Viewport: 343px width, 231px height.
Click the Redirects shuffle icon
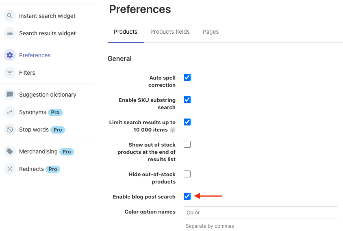[10, 169]
